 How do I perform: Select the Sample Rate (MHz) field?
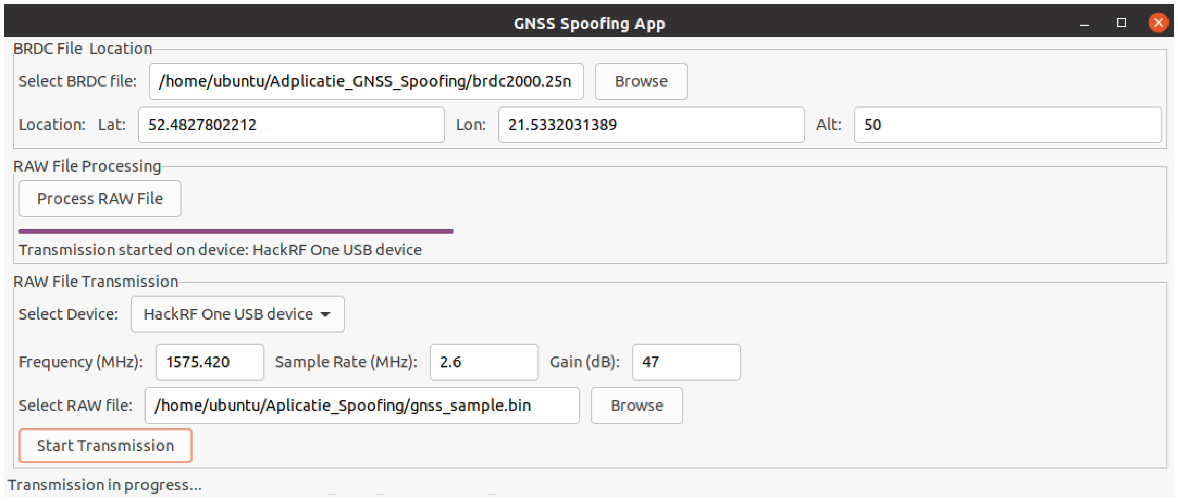[483, 362]
